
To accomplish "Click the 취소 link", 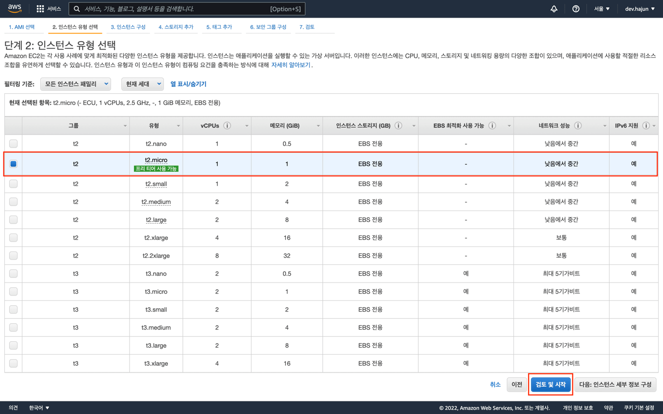I will click(495, 384).
